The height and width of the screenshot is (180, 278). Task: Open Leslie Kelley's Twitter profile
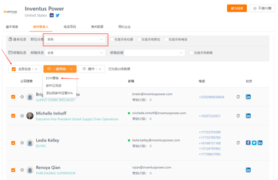254,143
